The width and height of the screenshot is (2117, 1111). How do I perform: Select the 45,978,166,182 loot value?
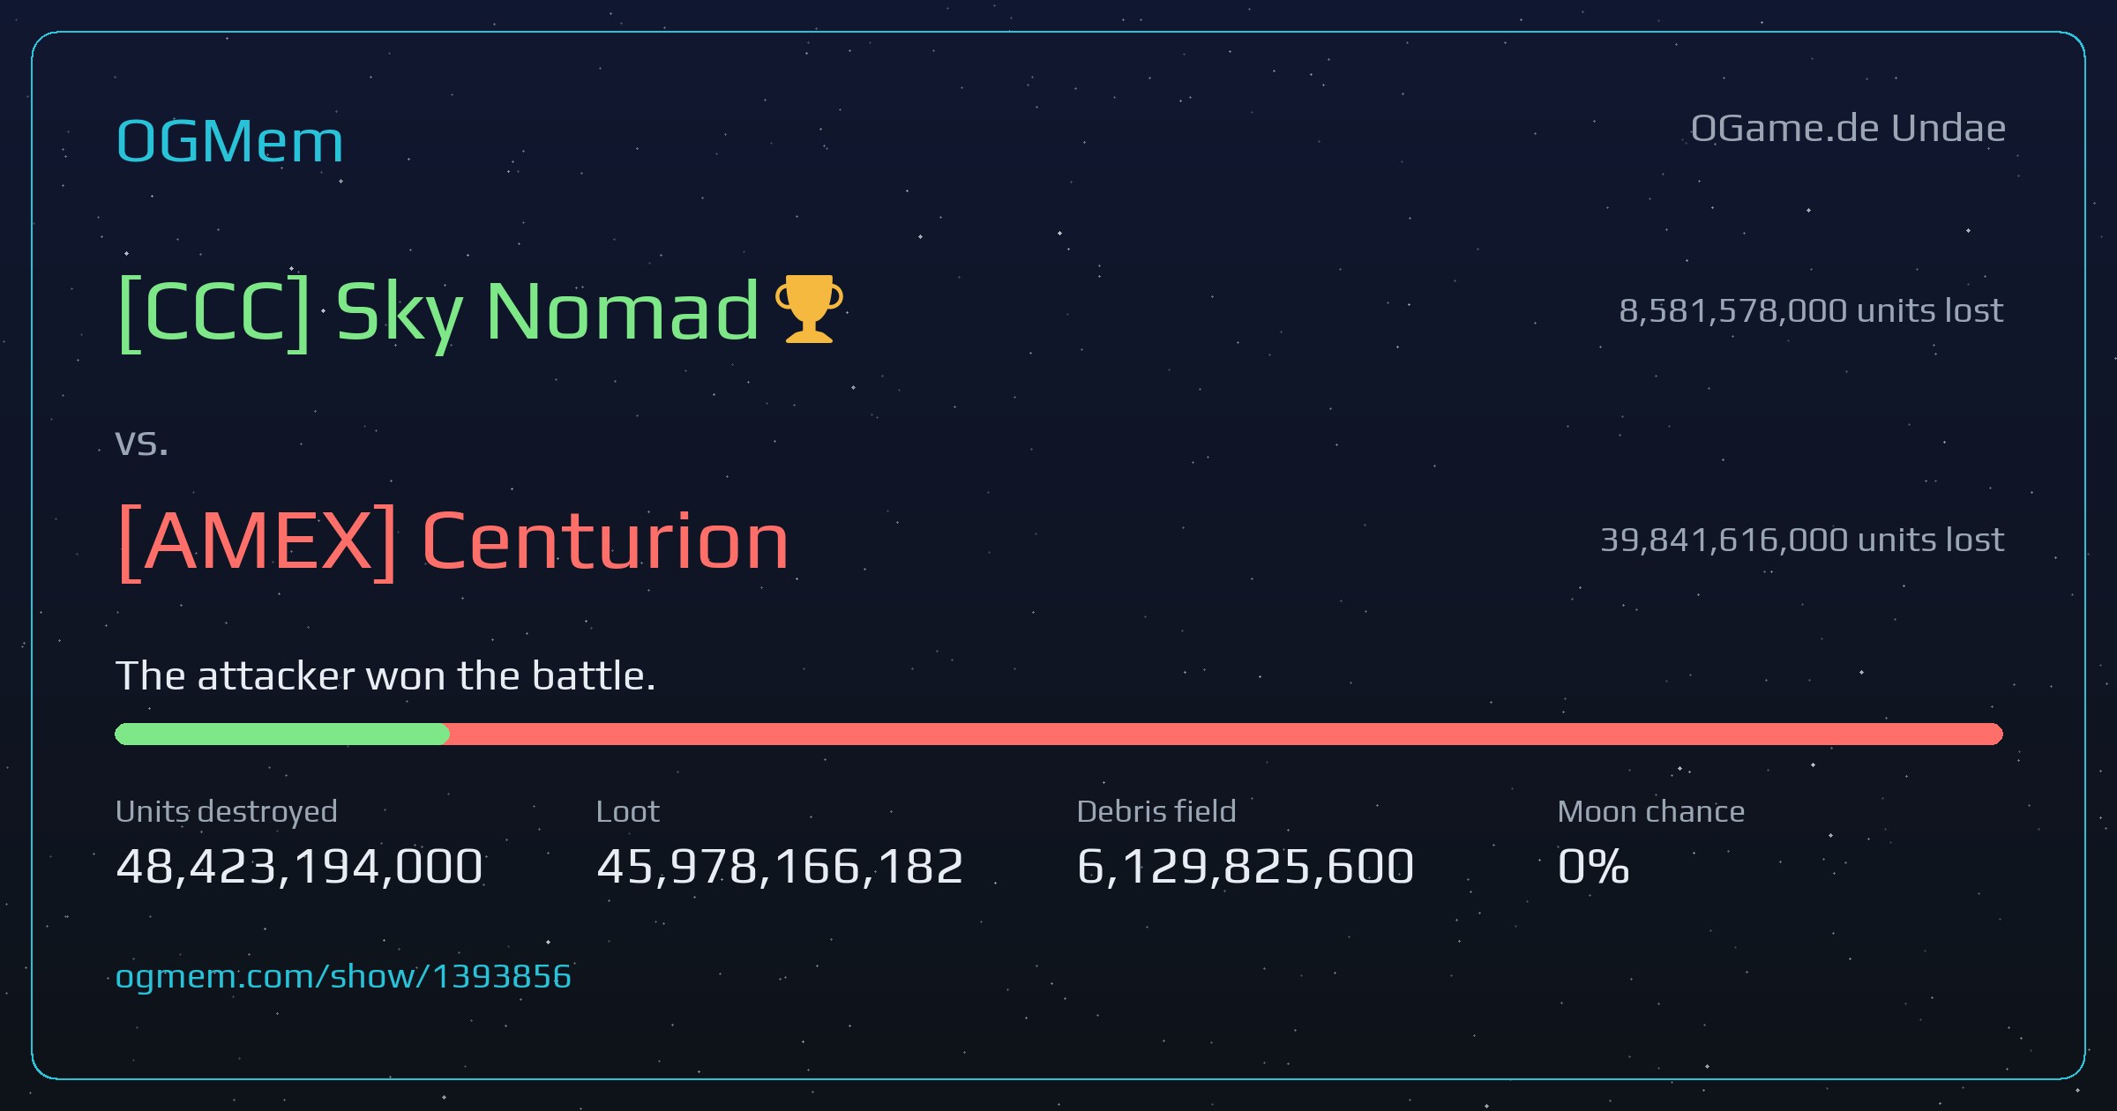780,866
